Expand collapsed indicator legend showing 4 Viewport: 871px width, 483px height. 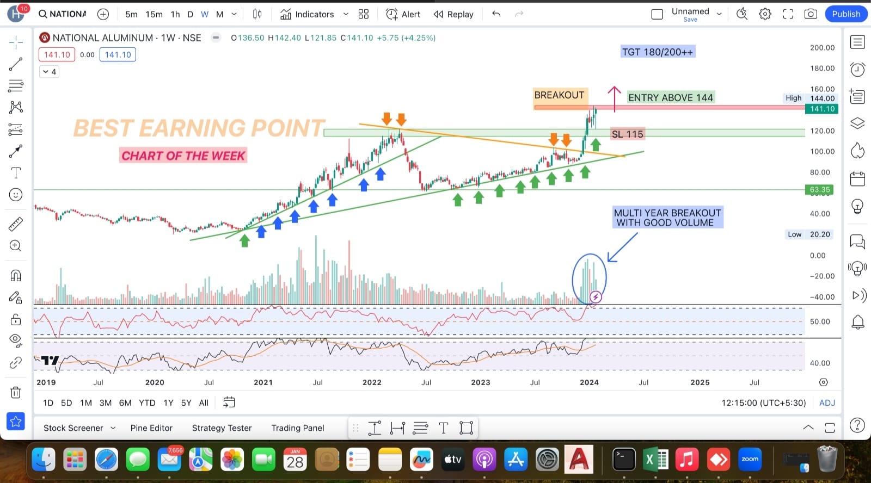(x=50, y=72)
